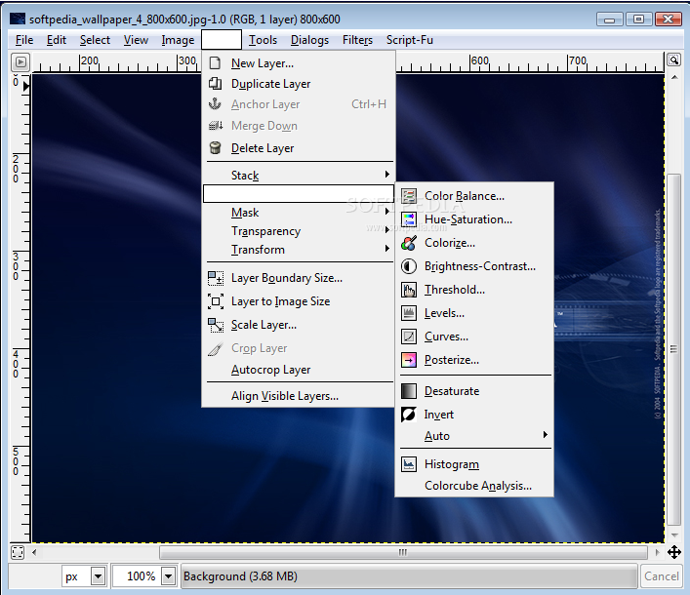Click the horizontal scrollbar left arrow

(x=34, y=552)
